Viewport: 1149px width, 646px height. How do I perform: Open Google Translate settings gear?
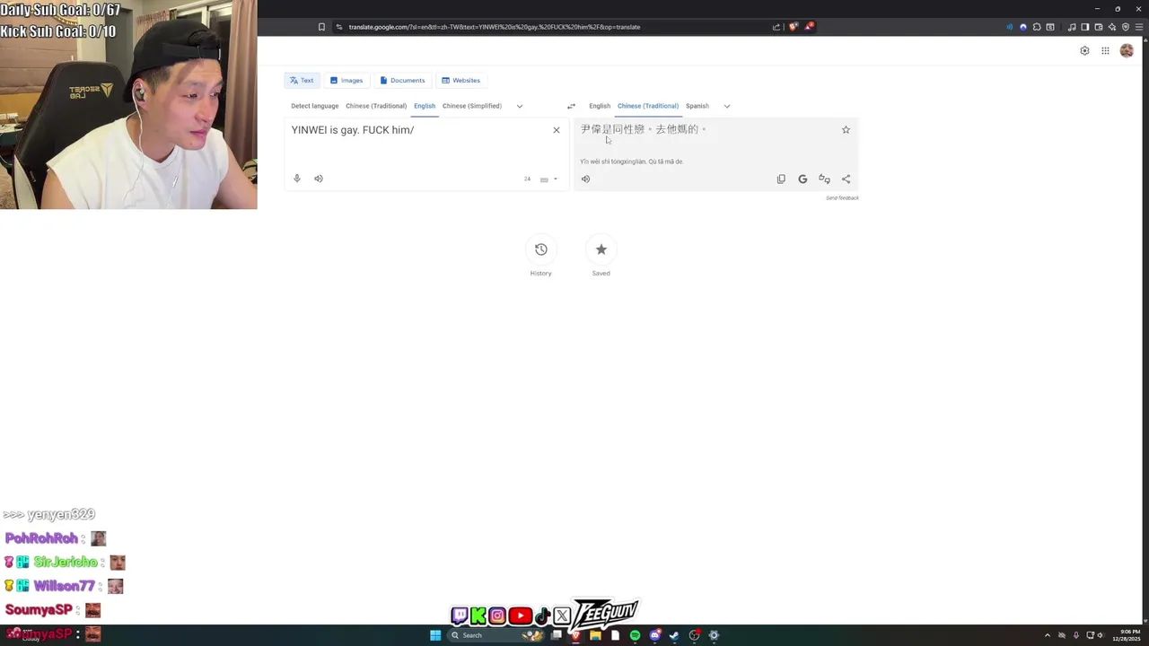point(1084,51)
